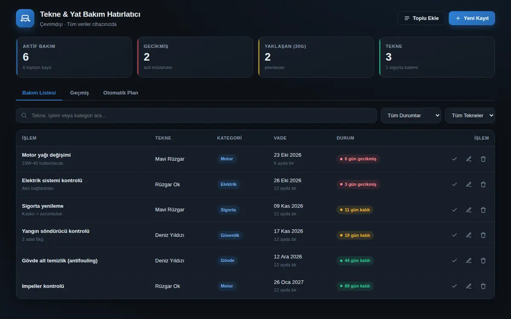Viewport: 511px width, 319px height.
Task: Delete the Elektrik sistemi kontrolü entry
Action: pos(483,185)
